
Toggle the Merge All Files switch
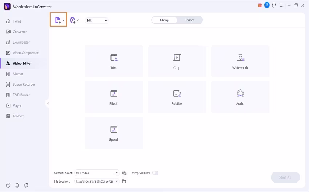[155, 173]
